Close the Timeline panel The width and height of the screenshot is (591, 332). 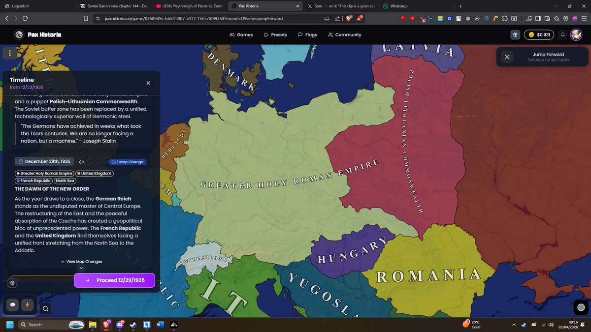point(148,83)
